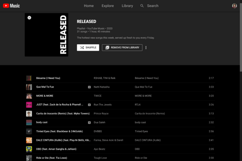The height and width of the screenshot is (161, 242).
Task: Click Remove From Library button
Action: (x=122, y=47)
